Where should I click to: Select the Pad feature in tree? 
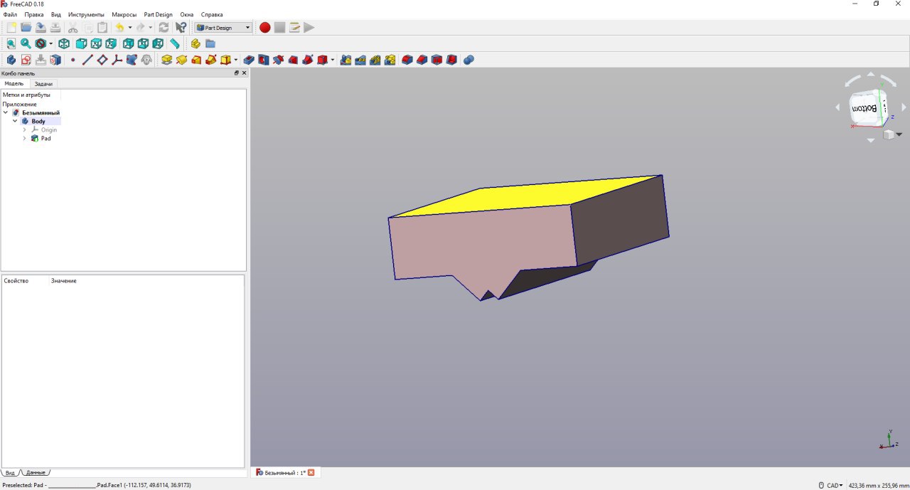[45, 138]
